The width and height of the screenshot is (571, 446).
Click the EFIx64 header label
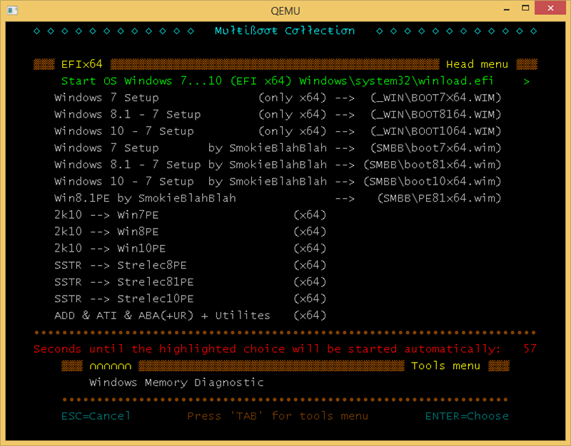(x=82, y=64)
